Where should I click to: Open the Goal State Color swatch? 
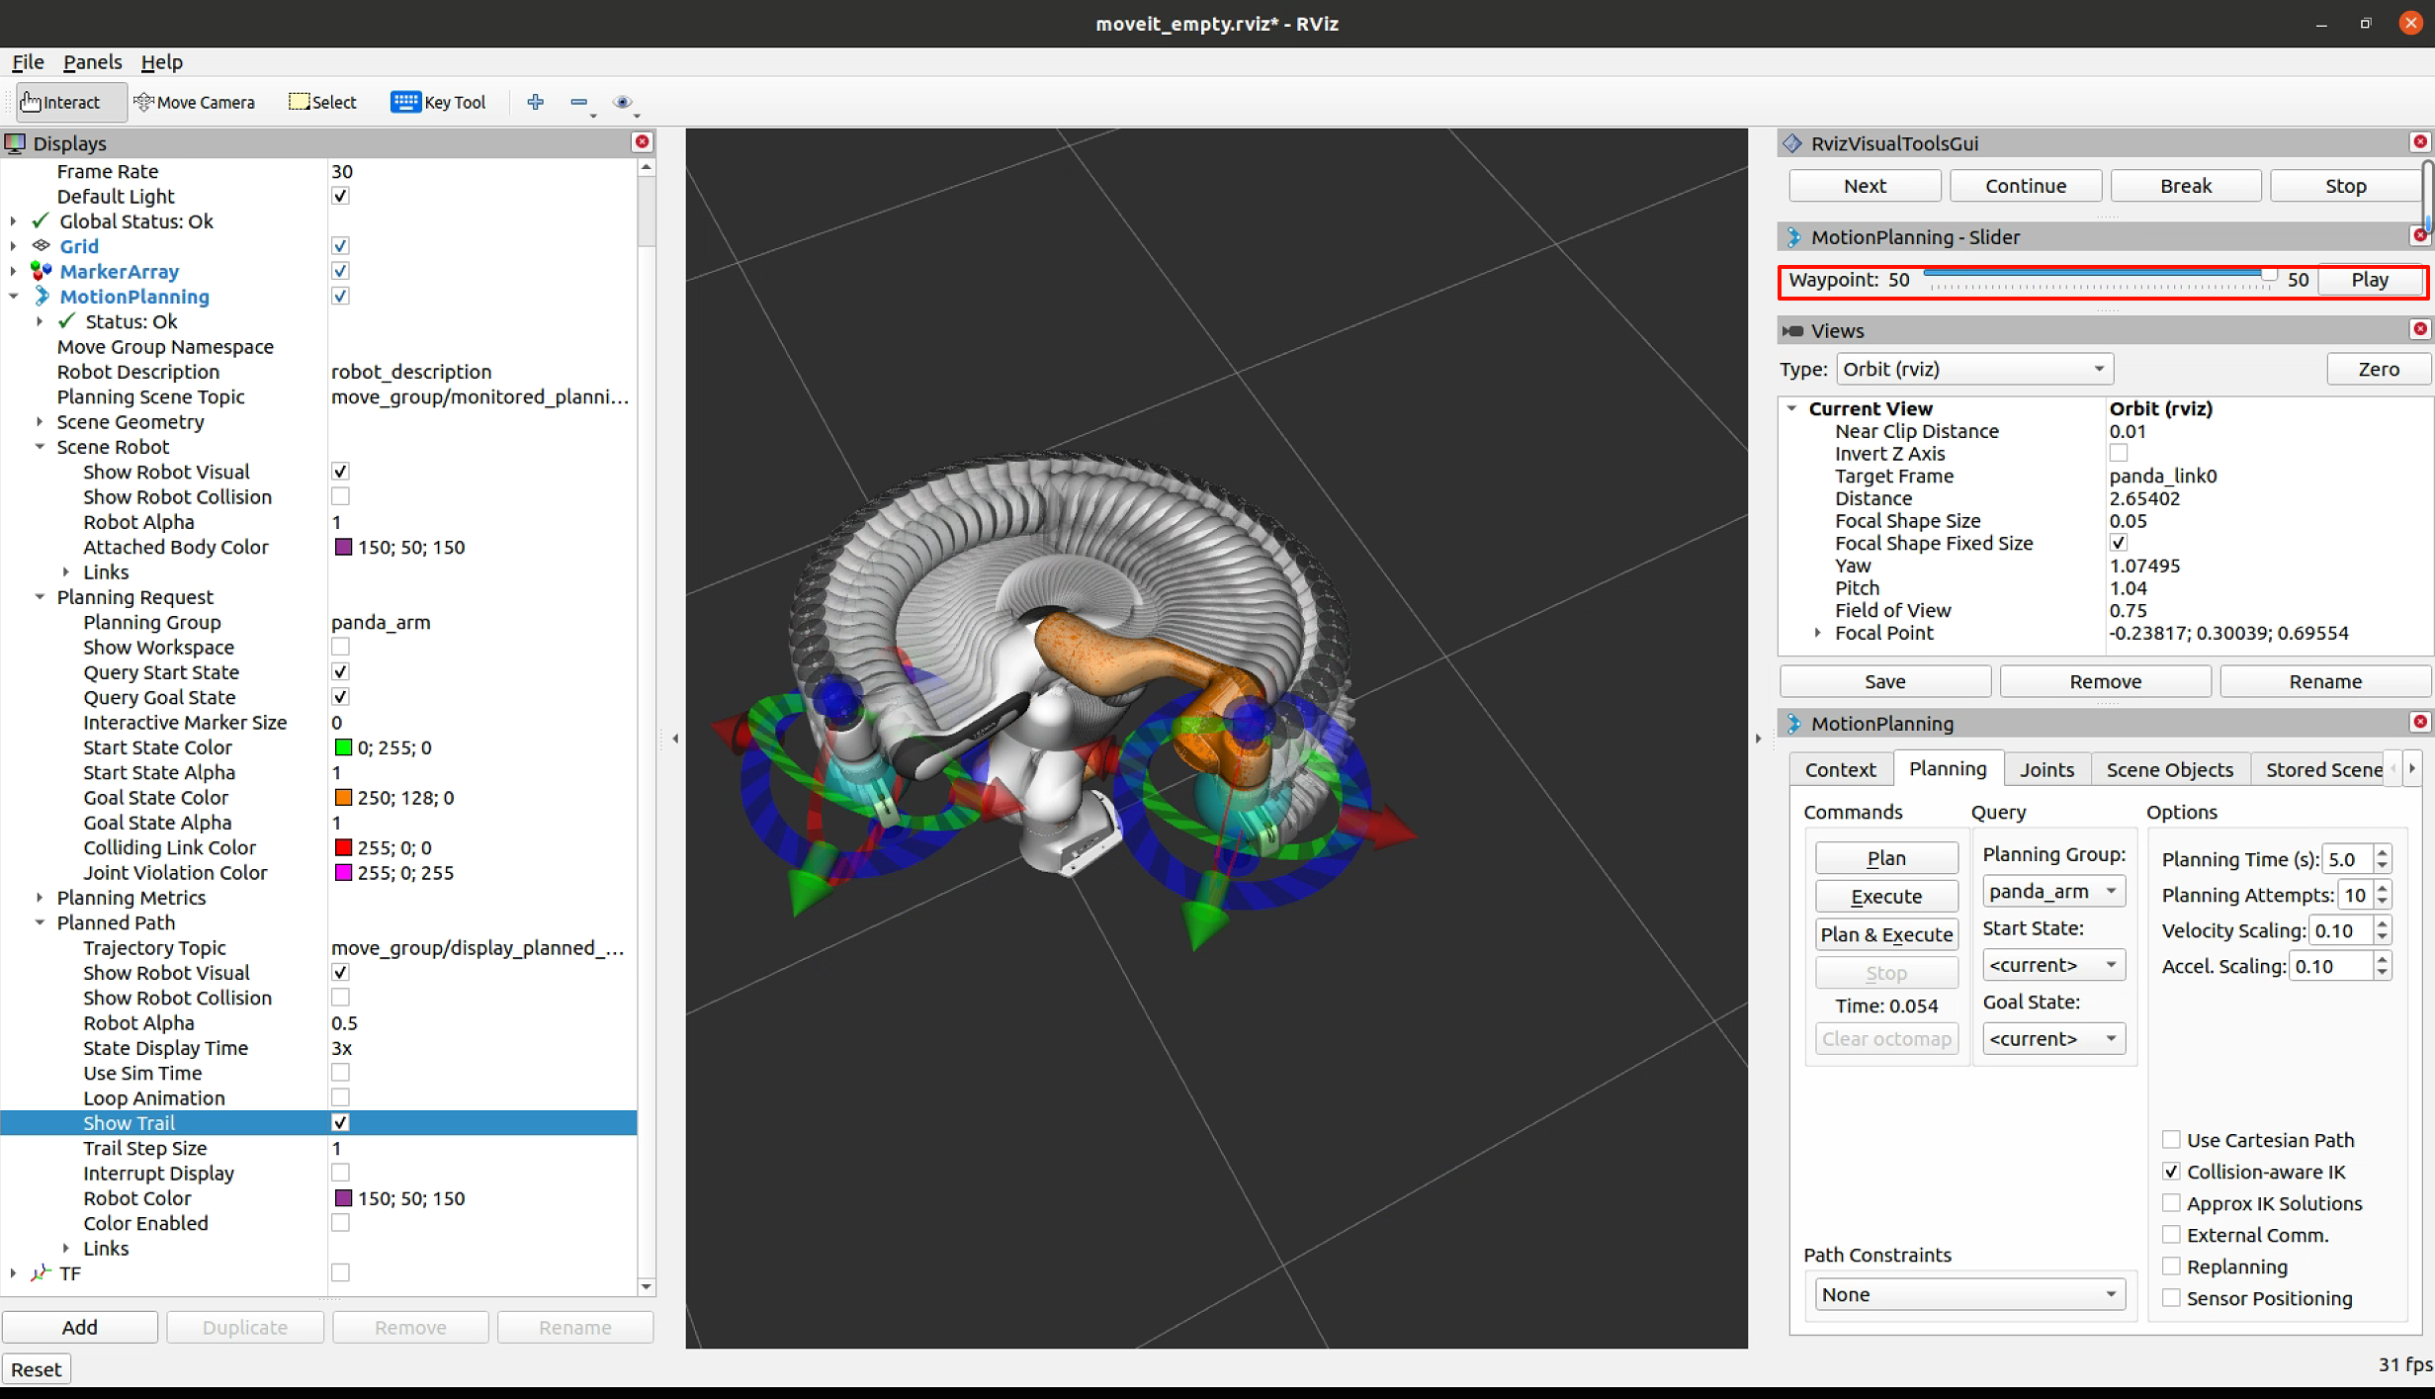point(343,798)
